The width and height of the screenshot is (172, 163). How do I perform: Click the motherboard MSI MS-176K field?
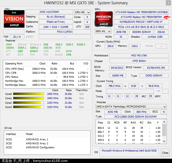tap(139, 56)
